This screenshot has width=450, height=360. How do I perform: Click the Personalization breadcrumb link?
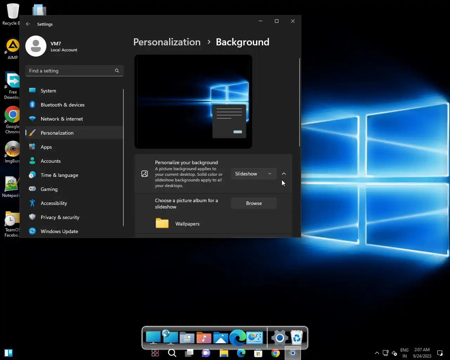click(x=167, y=42)
